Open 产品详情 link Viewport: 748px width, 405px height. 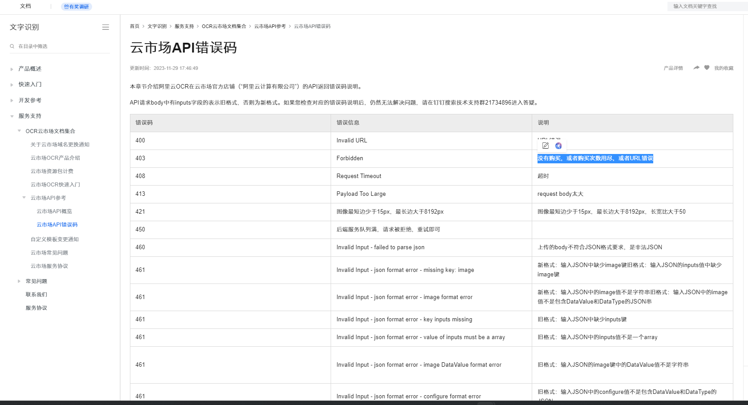pos(673,68)
